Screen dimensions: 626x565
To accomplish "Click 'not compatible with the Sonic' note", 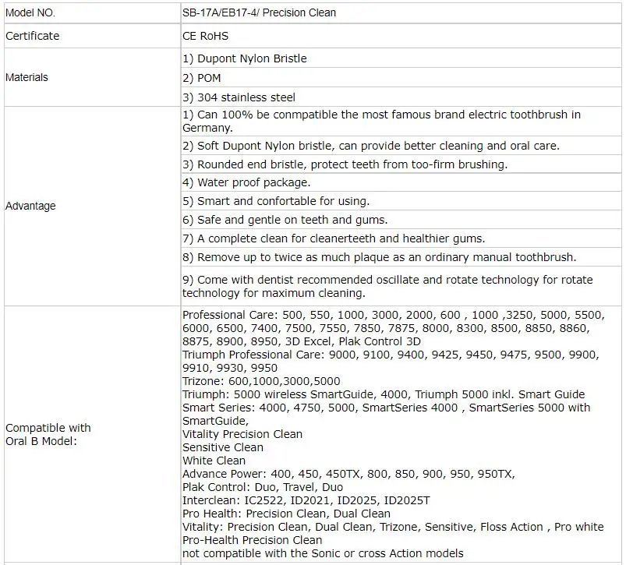I will coord(323,553).
